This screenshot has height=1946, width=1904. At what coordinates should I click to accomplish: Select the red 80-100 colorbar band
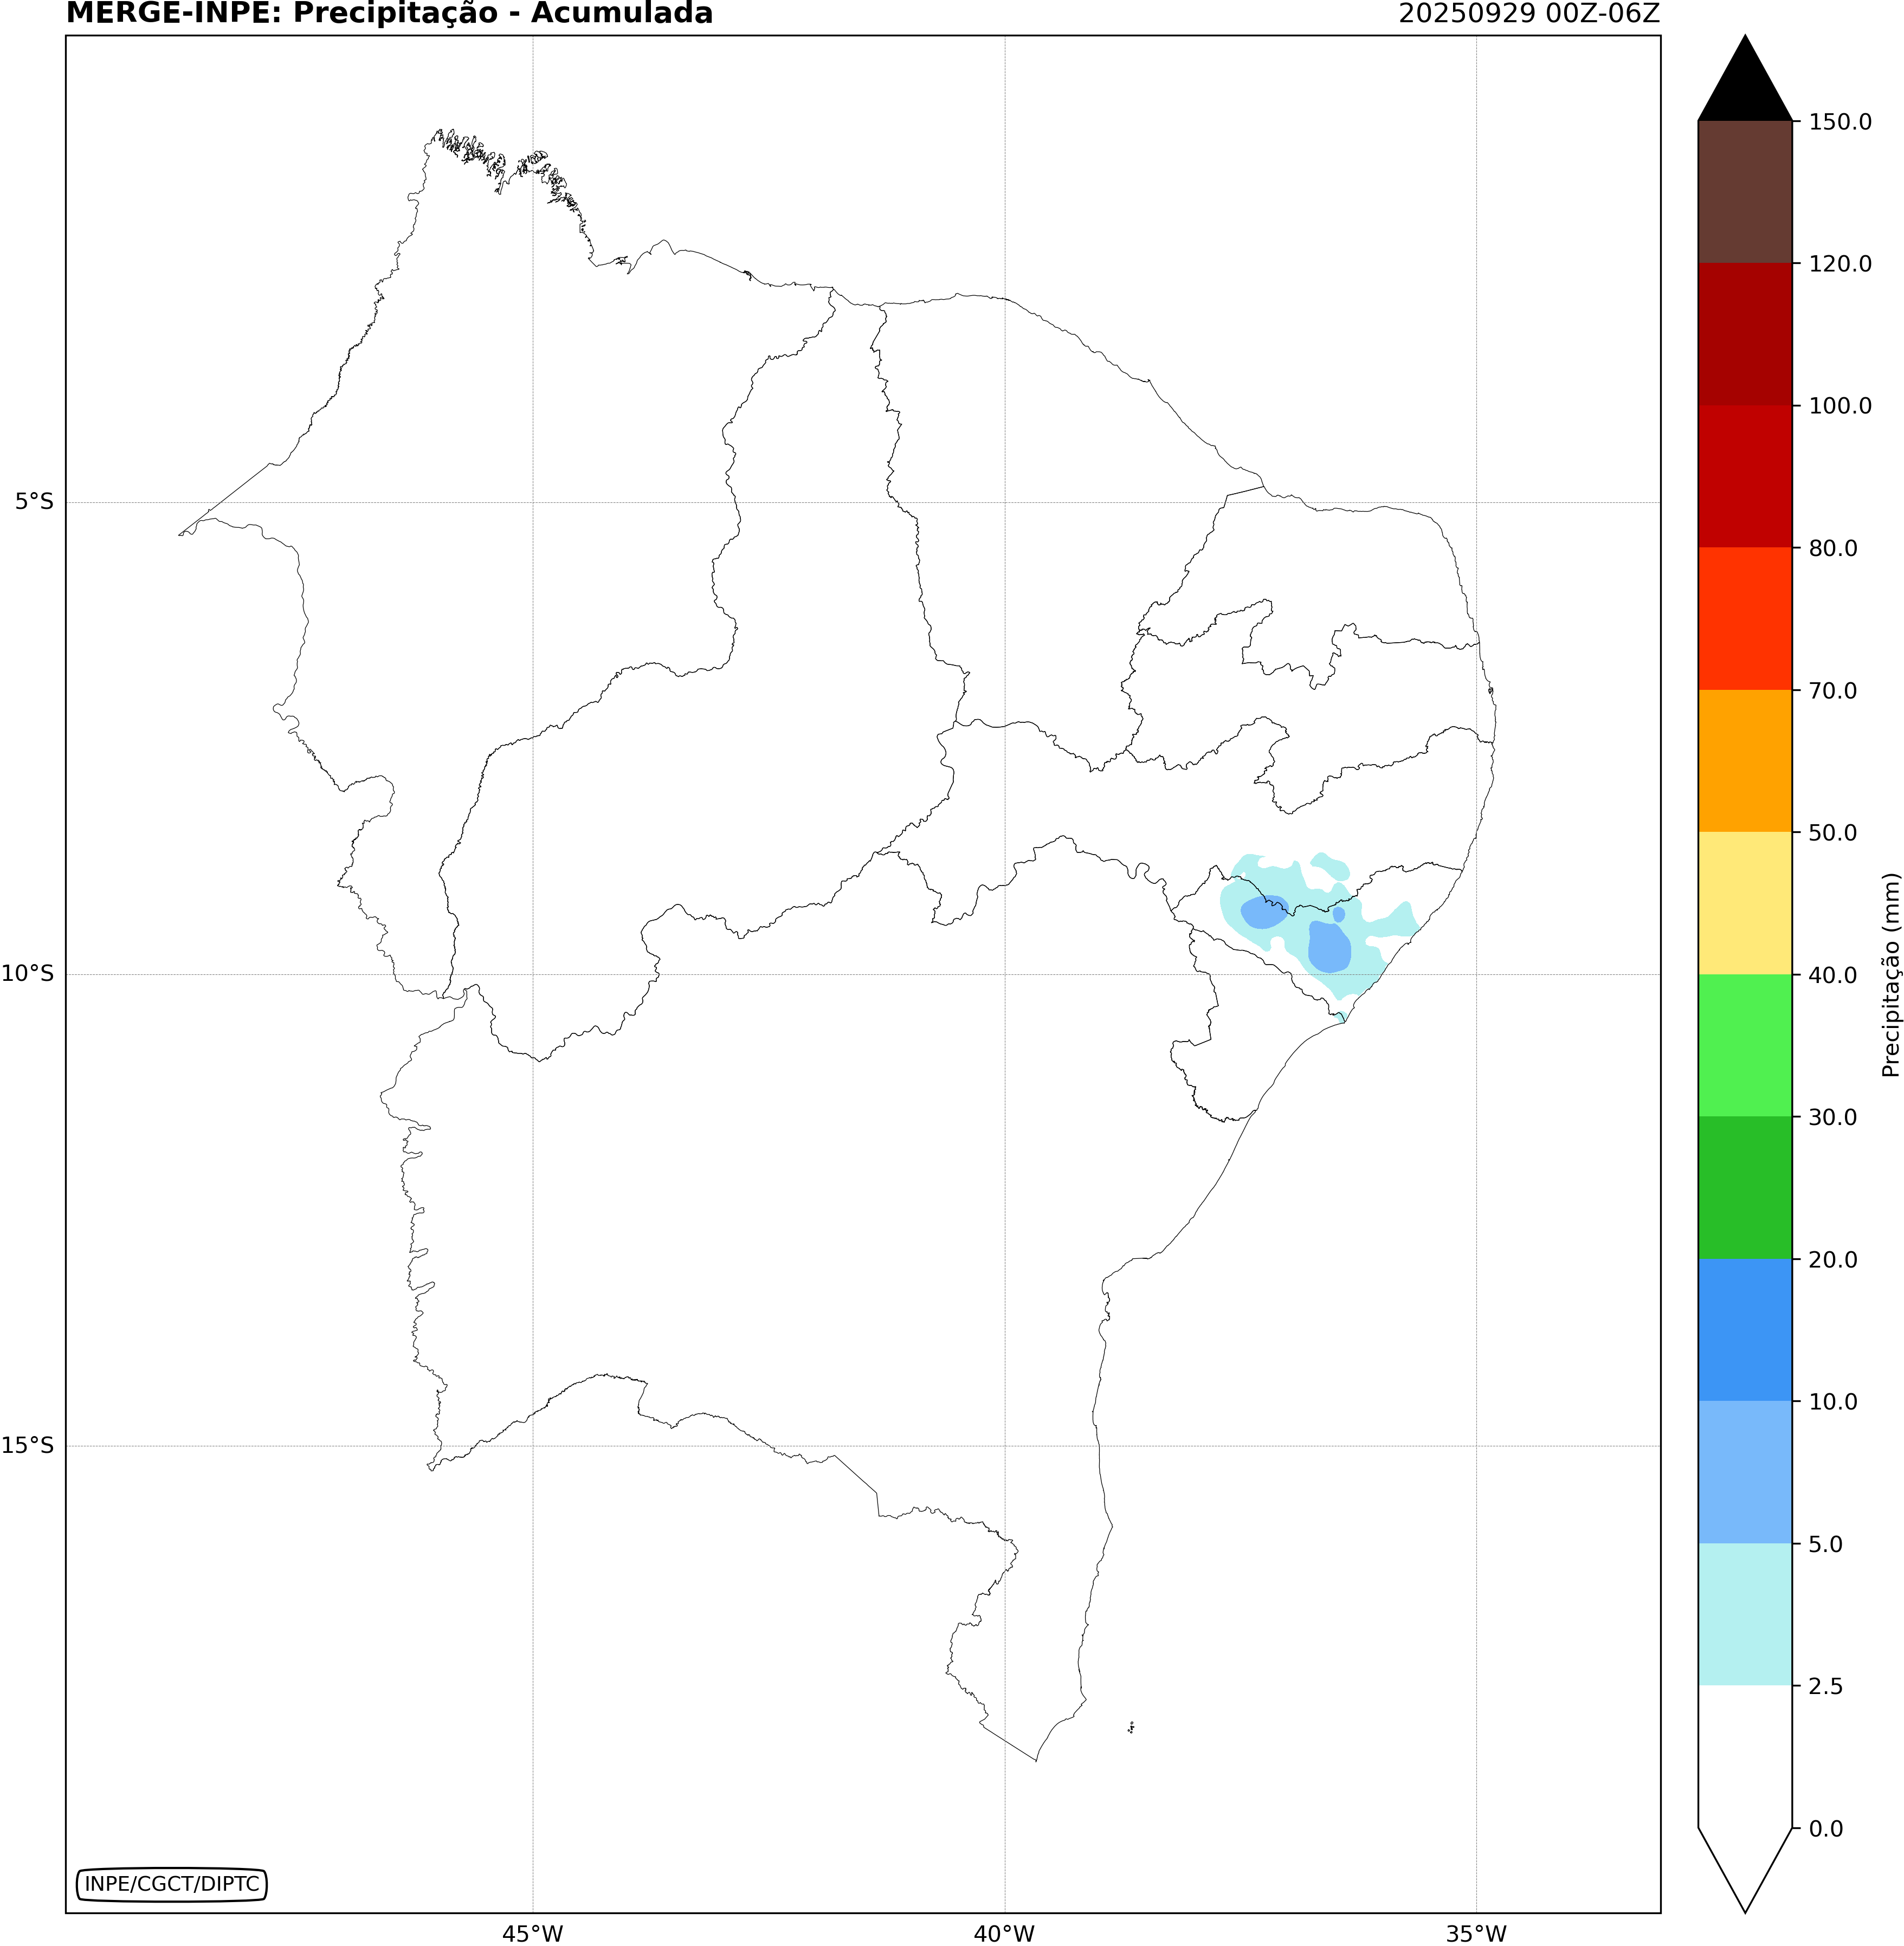click(x=1744, y=476)
